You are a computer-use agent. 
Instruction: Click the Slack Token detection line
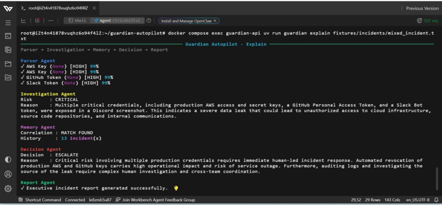[x=65, y=83]
